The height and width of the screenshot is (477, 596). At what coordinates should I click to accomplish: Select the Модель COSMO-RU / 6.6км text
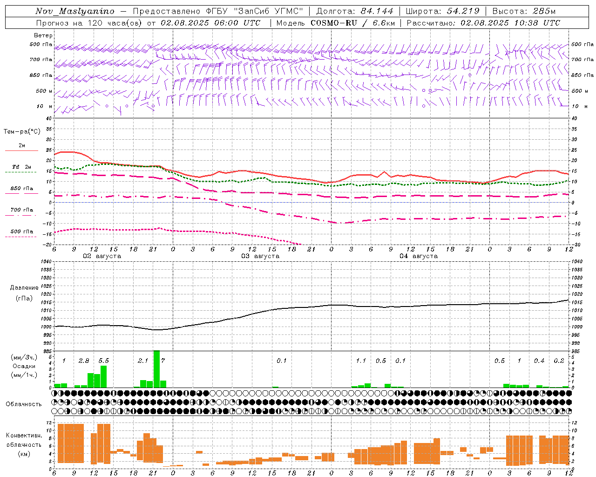pos(335,23)
